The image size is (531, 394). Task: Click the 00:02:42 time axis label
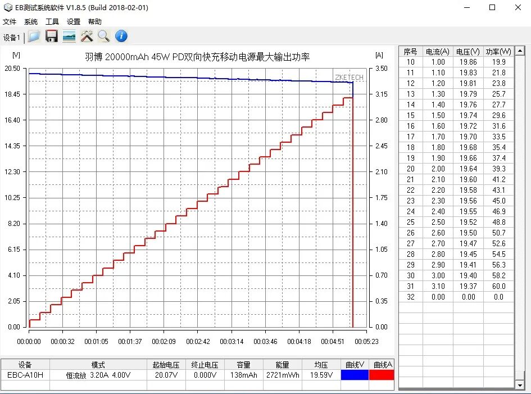click(x=198, y=342)
